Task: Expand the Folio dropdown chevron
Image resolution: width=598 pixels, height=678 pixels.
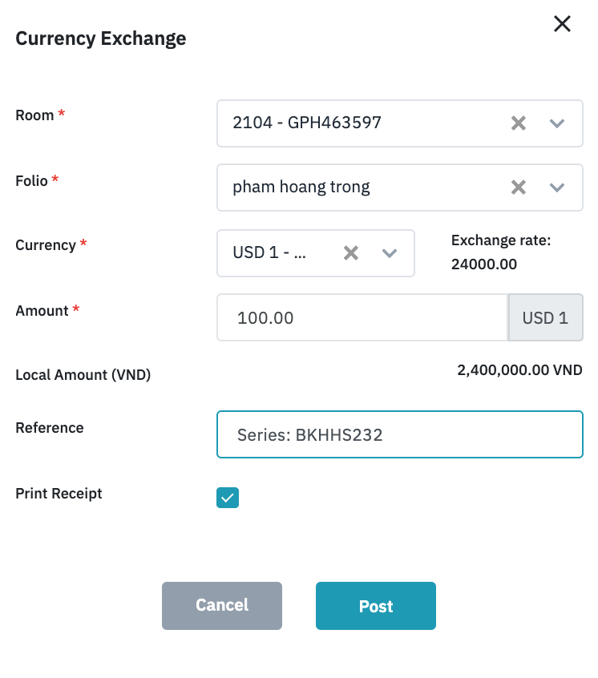Action: pos(557,188)
